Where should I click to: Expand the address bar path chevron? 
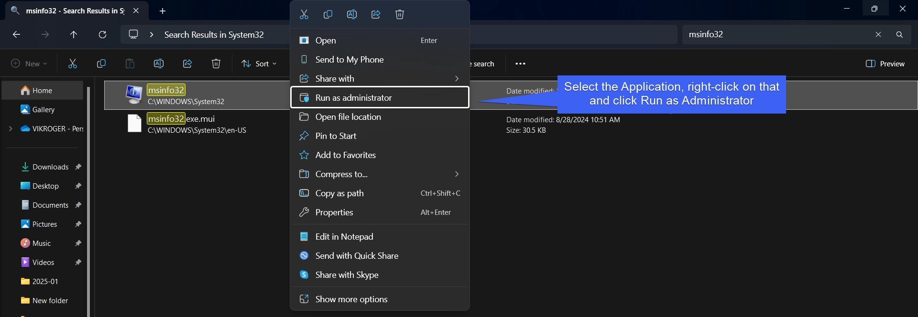click(152, 34)
